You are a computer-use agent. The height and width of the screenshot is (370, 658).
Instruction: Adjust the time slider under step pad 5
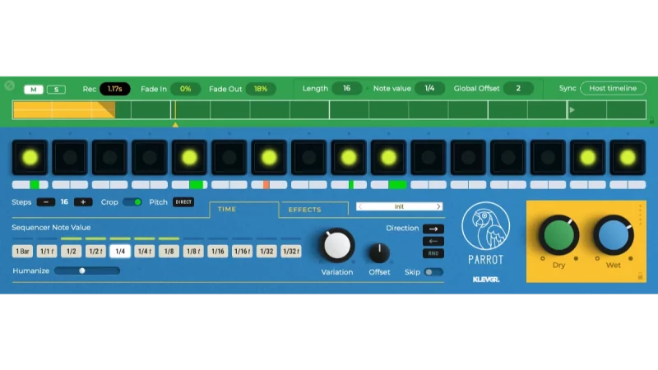(189, 184)
